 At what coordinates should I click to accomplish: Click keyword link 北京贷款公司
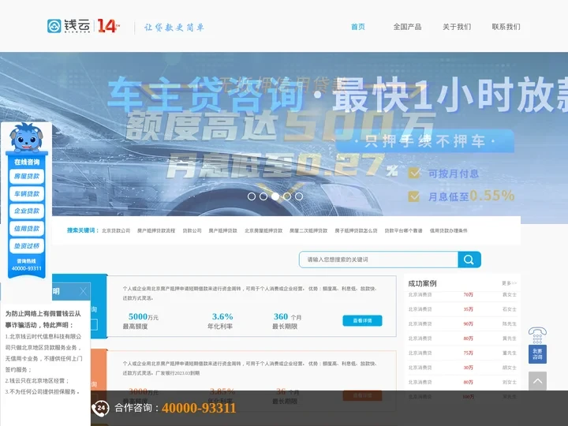coord(116,230)
